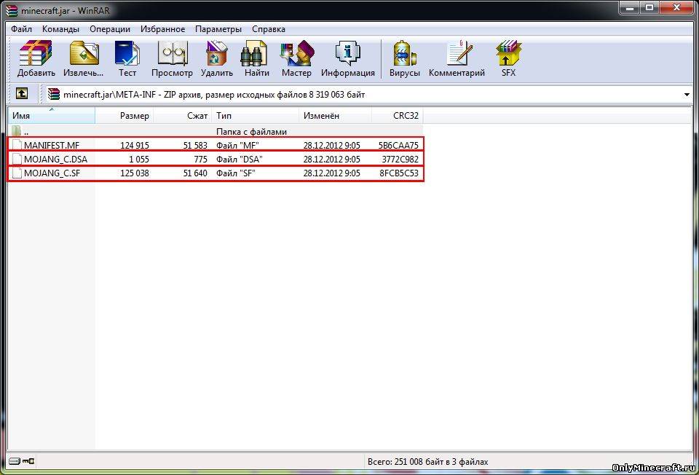699x475 pixels.
Task: Run the Тест archive test tool
Action: coord(127,58)
